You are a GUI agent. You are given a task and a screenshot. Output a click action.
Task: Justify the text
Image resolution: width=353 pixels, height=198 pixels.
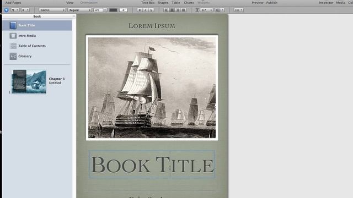pos(184,10)
